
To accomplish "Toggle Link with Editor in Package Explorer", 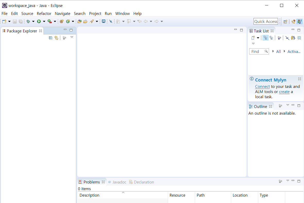I will tap(56, 38).
